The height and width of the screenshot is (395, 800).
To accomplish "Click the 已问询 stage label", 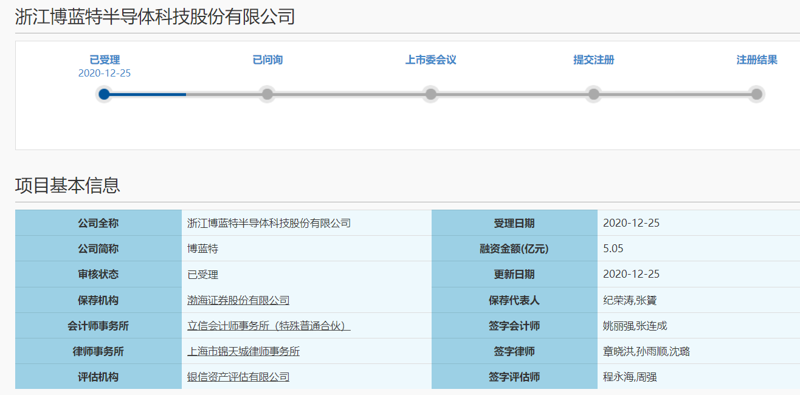I will pyautogui.click(x=267, y=60).
